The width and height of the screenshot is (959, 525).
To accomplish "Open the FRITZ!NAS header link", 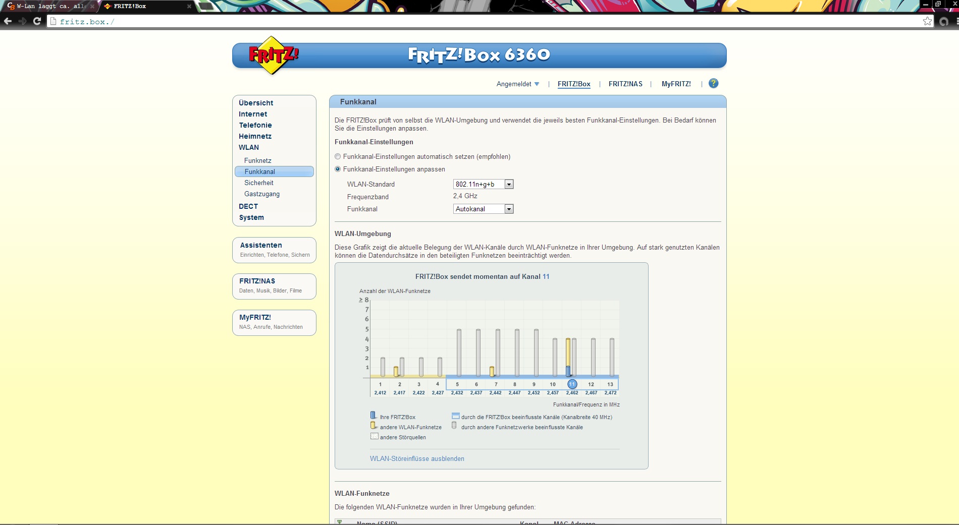I will pyautogui.click(x=625, y=84).
